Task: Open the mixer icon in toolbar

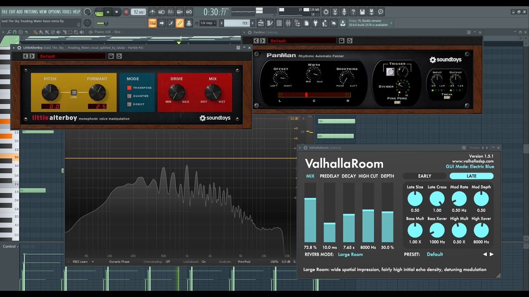Action: [288, 23]
